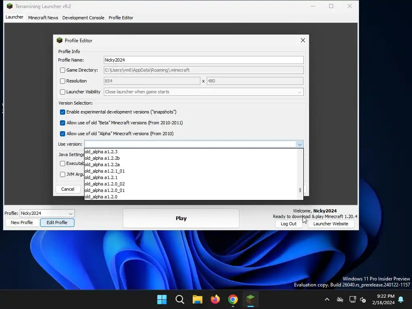Toggle the Executable checkbox
Screen dimensions: 412x309
click(62, 163)
